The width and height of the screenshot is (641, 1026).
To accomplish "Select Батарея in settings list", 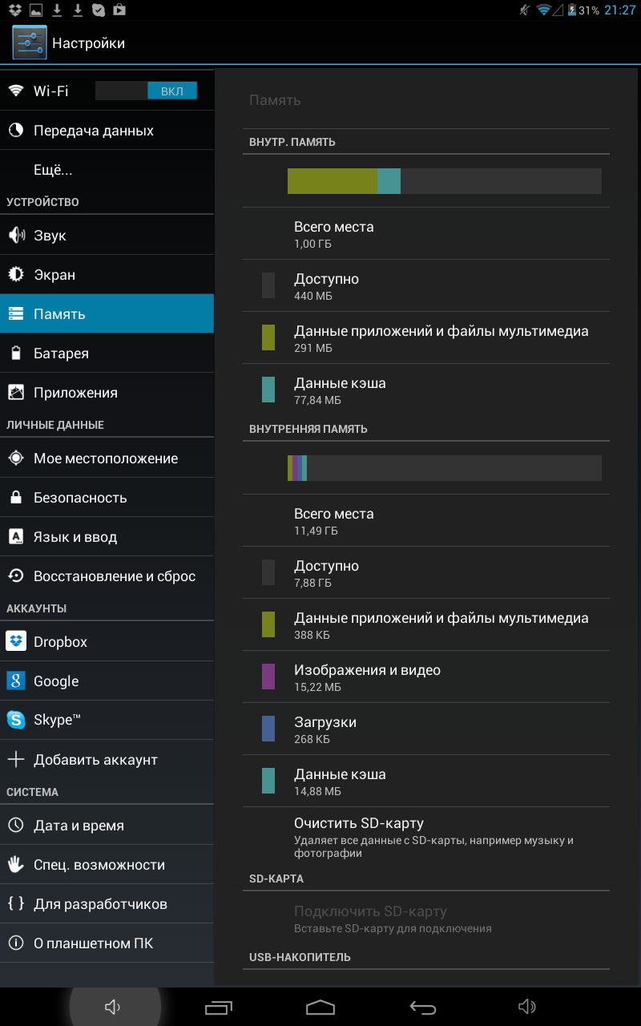I will coord(107,353).
